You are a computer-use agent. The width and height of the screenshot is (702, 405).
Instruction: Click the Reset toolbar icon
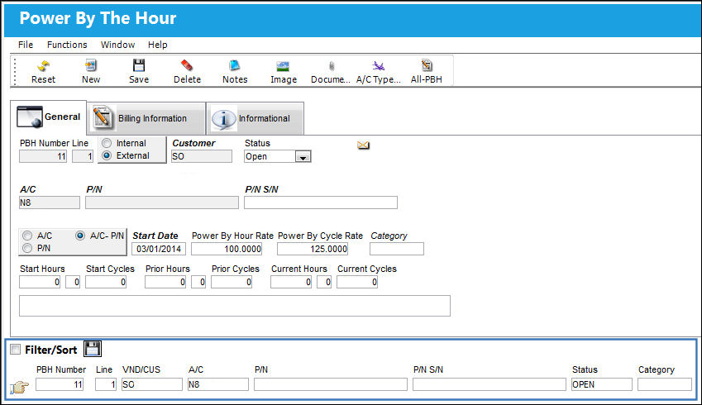tap(43, 66)
